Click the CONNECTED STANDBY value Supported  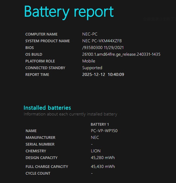(92, 68)
